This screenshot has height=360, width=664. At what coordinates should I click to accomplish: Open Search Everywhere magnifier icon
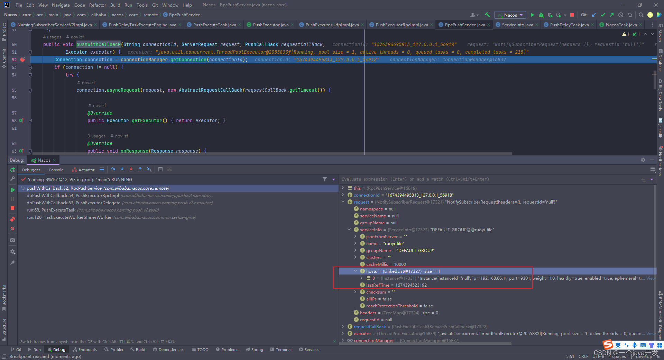(x=641, y=15)
